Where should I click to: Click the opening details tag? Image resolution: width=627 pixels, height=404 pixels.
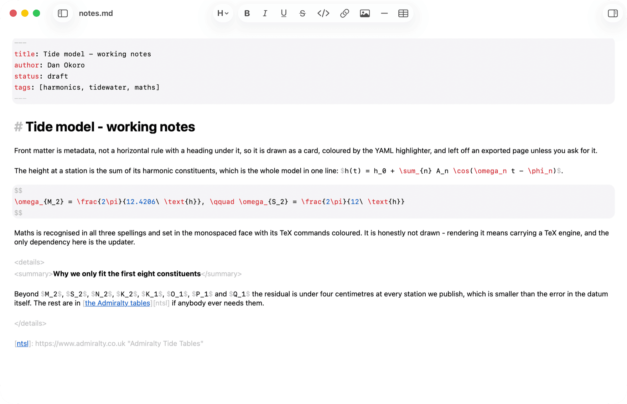[x=29, y=262]
